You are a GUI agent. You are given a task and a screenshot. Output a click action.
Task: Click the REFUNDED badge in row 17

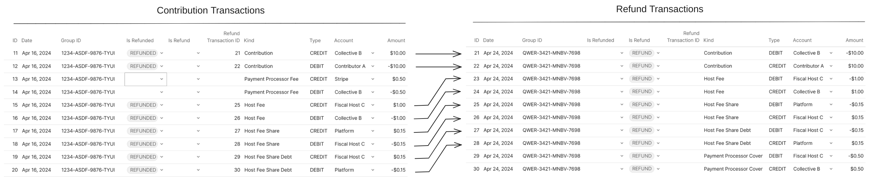tap(143, 131)
